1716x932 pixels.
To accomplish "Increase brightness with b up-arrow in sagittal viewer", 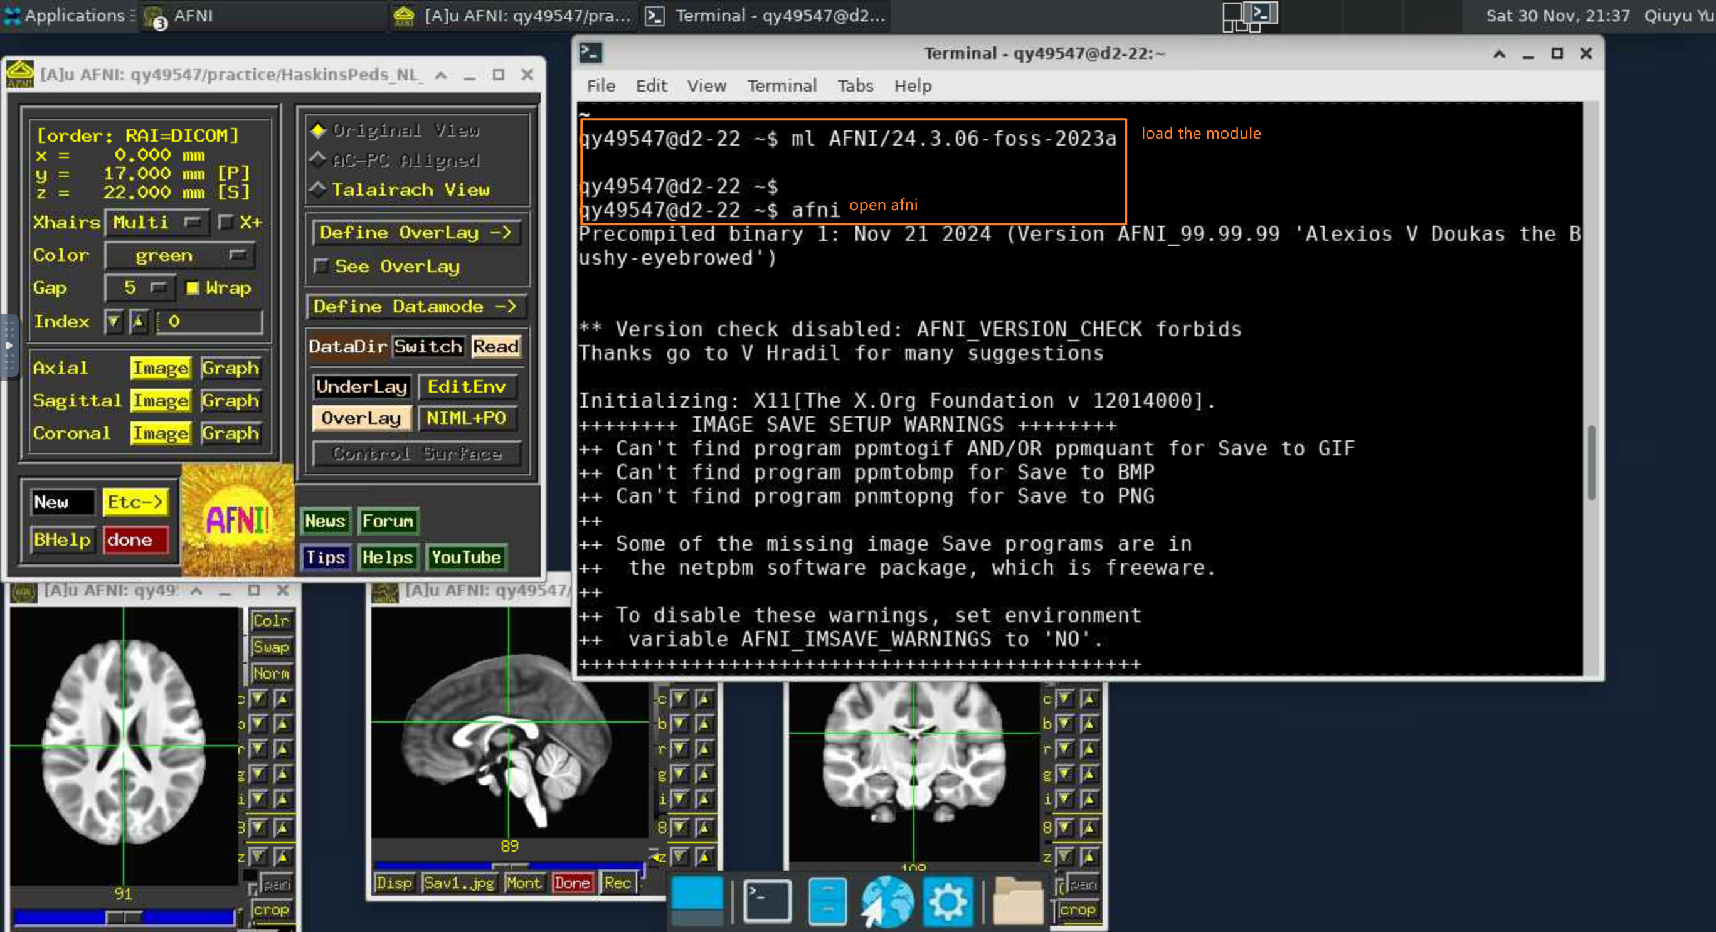I will [704, 724].
